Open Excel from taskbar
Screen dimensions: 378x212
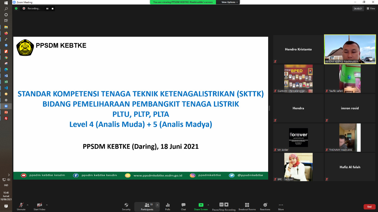point(6,82)
